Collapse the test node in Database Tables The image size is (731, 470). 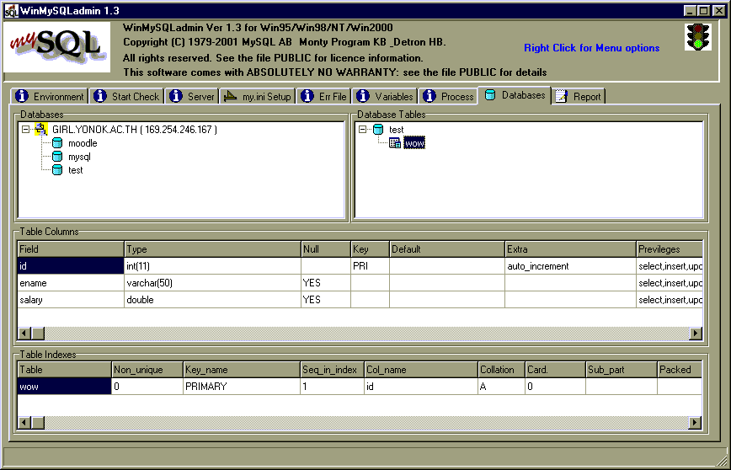coord(363,130)
